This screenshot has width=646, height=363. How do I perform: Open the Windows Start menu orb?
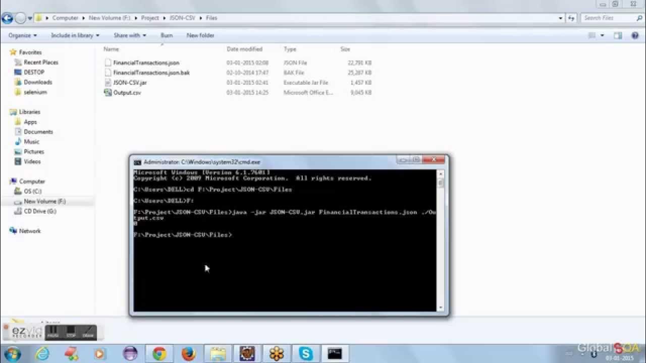tap(13, 353)
